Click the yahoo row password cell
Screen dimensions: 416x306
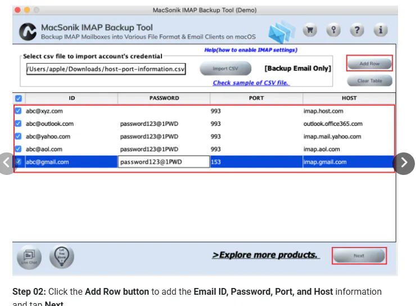pyautogui.click(x=164, y=137)
